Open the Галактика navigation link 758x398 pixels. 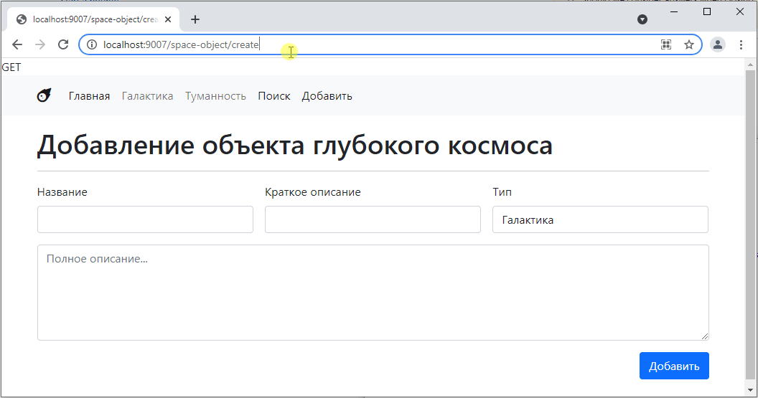tap(147, 96)
